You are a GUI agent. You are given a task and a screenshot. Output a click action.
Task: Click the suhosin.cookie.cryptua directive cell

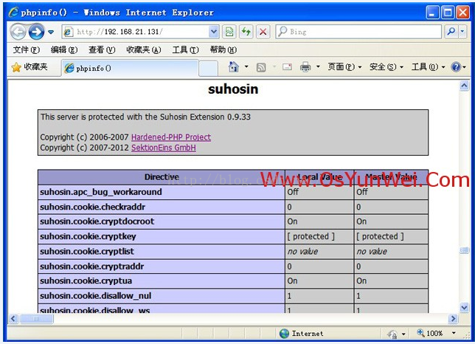coord(162,281)
